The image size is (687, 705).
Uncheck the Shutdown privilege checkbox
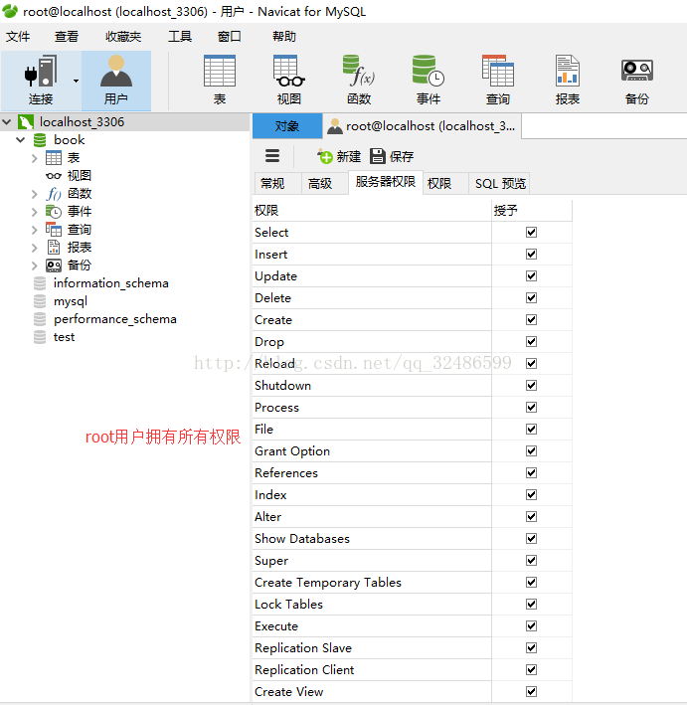pos(532,386)
